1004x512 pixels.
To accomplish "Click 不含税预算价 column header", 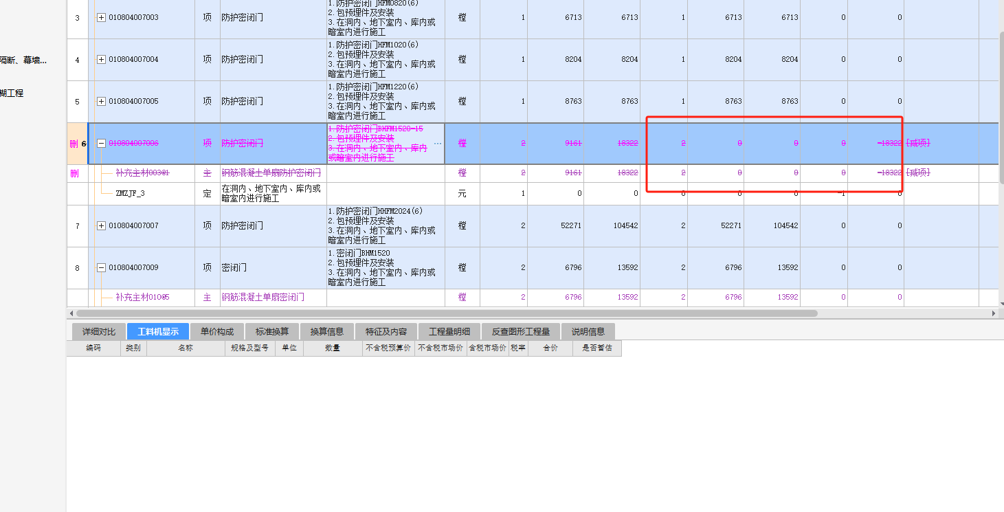I will coord(388,348).
